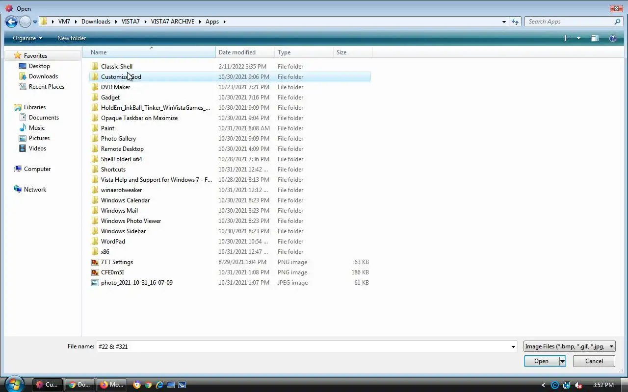The image size is (628, 392).
Task: Select the ShellFolderFix64 folder icon
Action: click(x=95, y=159)
